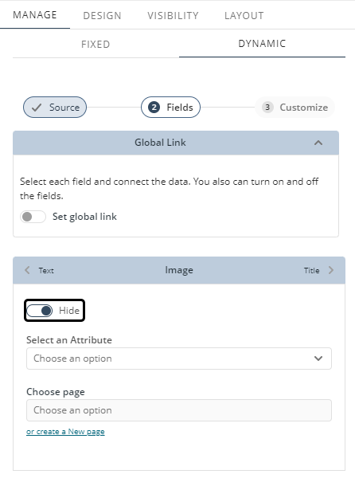Click right arrow to go to Title field
The width and height of the screenshot is (355, 482).
[331, 270]
